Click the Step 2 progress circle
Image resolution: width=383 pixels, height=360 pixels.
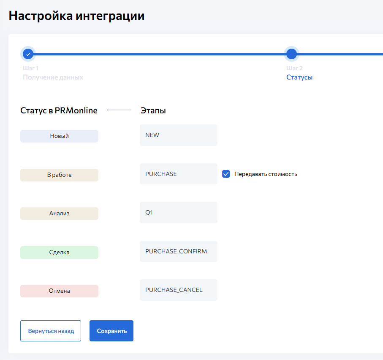(x=291, y=54)
